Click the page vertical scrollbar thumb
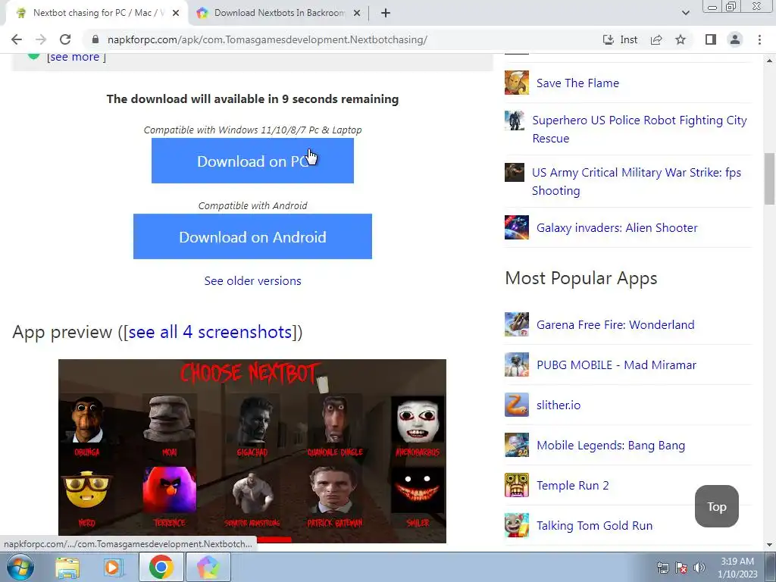 [x=769, y=179]
